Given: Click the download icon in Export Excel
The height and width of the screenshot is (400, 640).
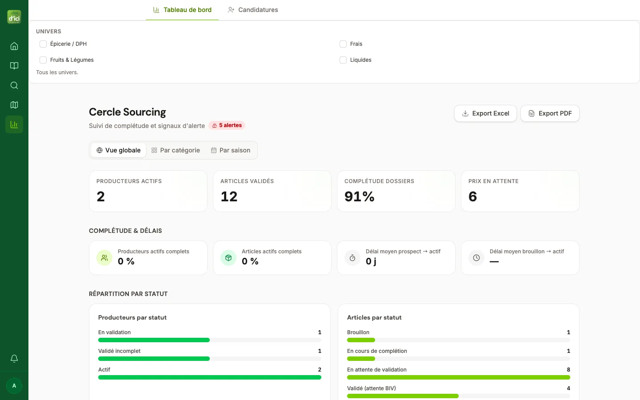Looking at the screenshot, I should pos(465,113).
